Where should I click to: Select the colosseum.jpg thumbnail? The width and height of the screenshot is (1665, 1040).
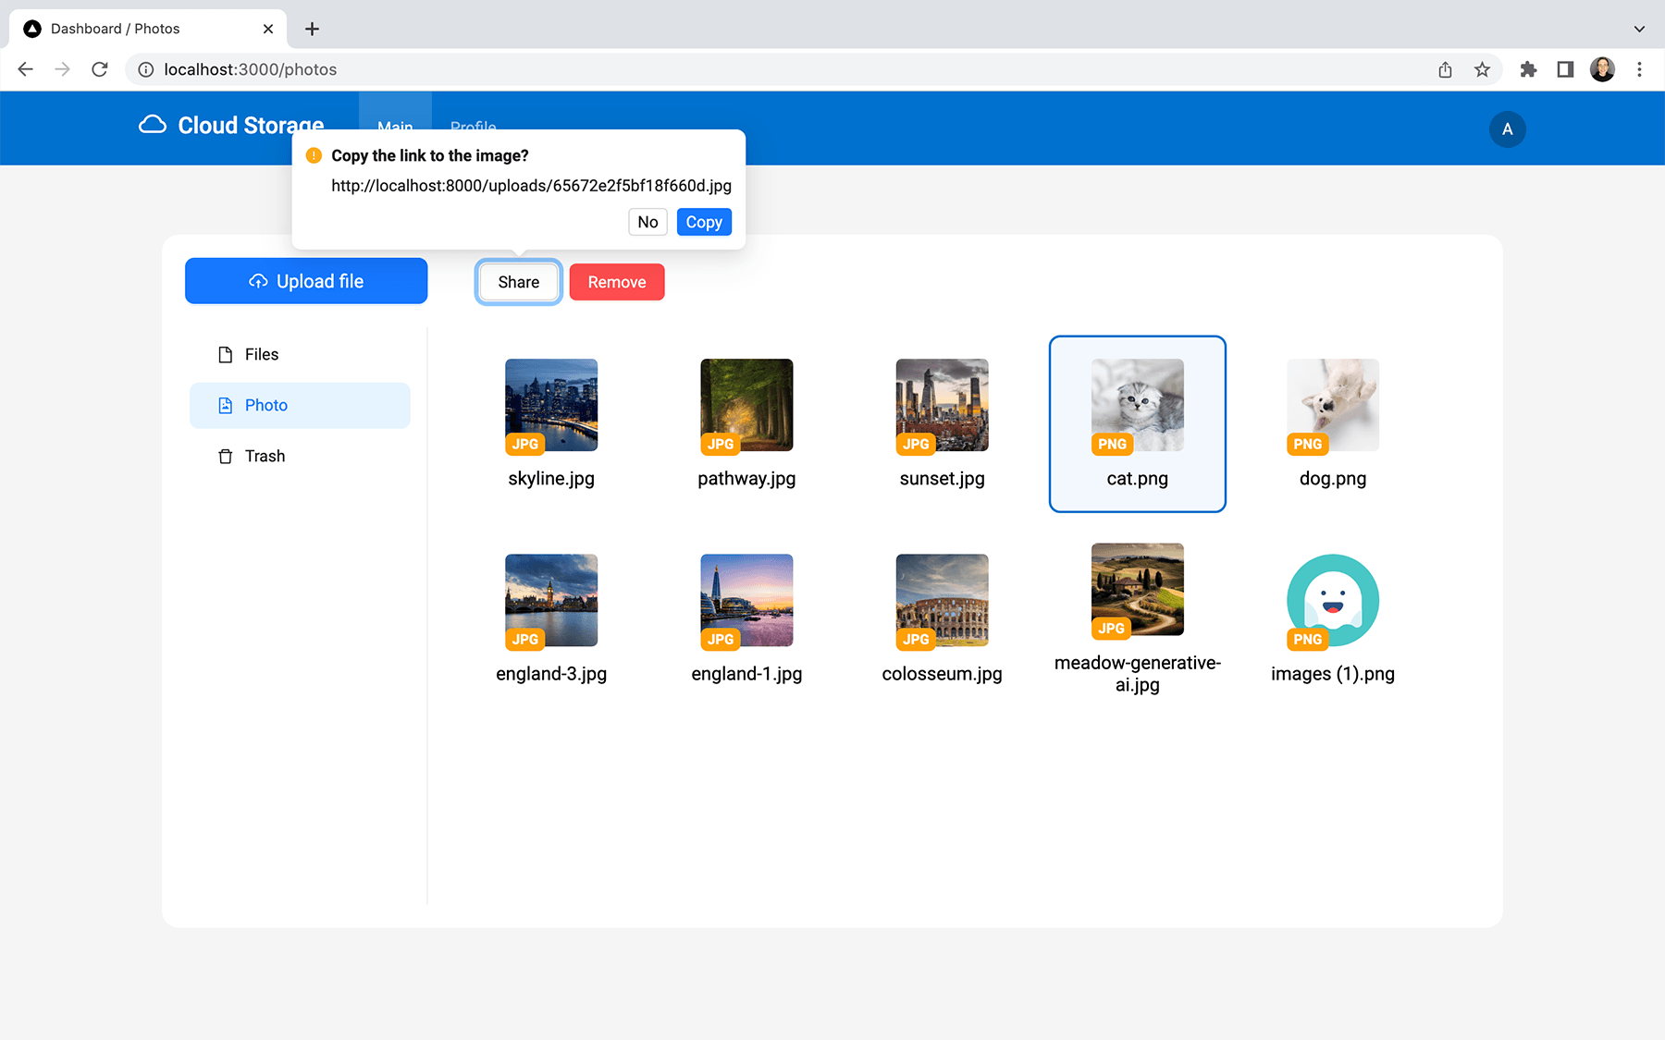(942, 600)
